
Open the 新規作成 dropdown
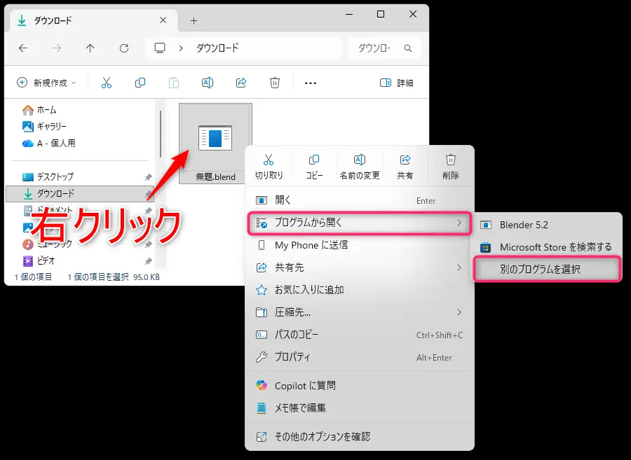point(46,83)
